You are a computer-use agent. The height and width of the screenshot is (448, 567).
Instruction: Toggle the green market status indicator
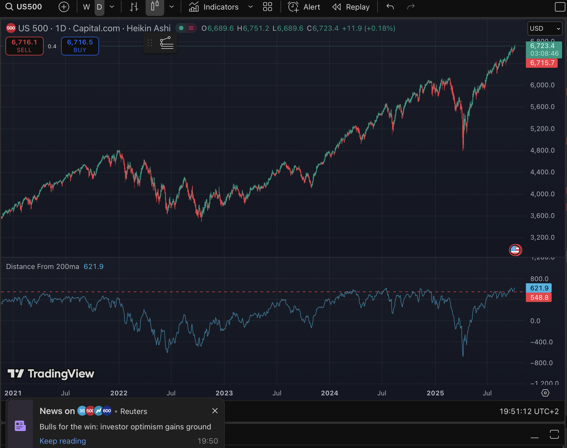(181, 28)
